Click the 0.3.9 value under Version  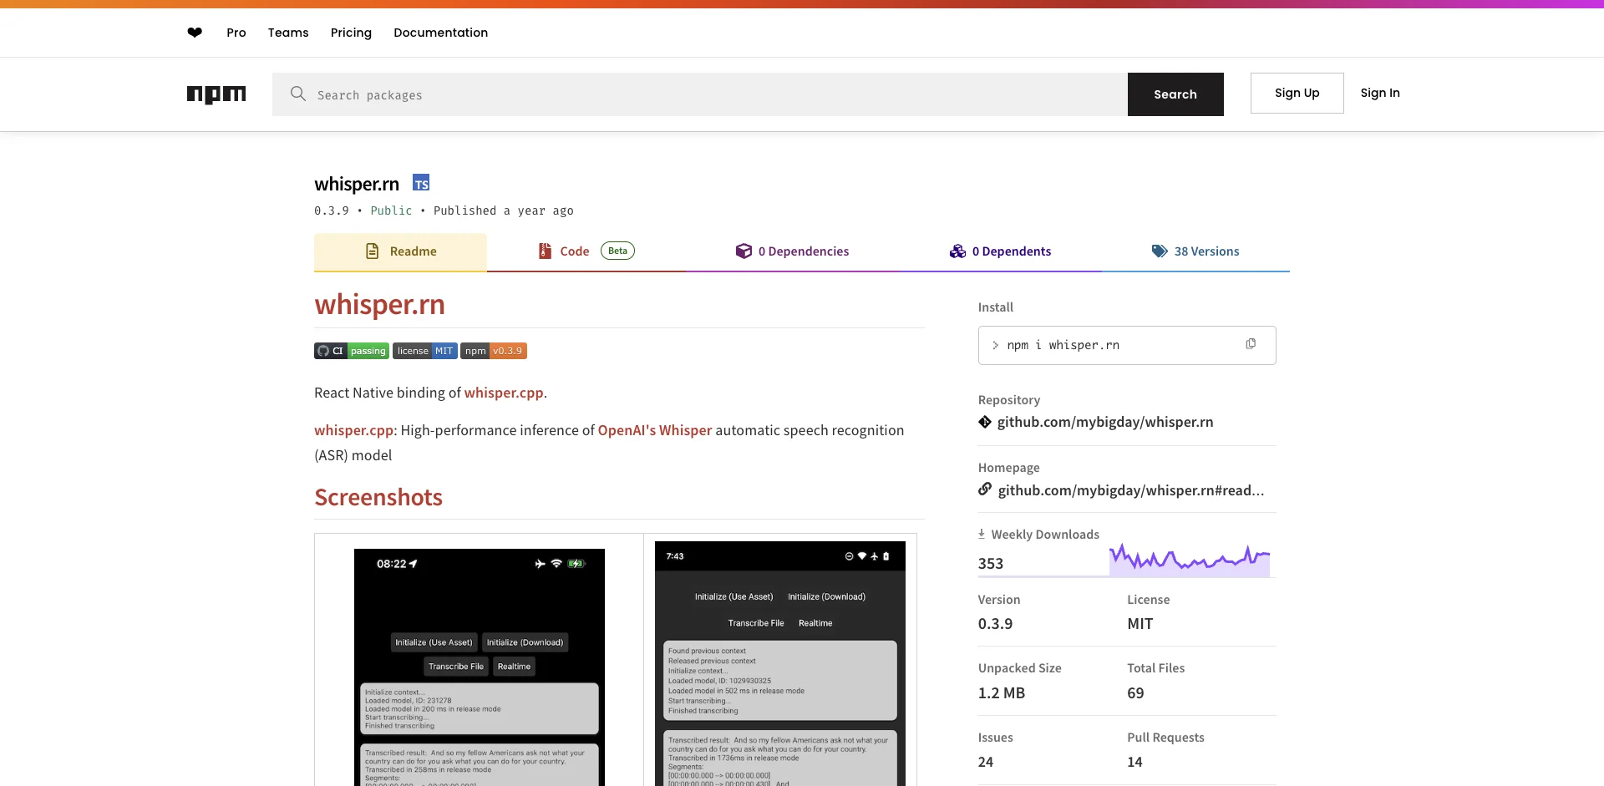tap(995, 624)
